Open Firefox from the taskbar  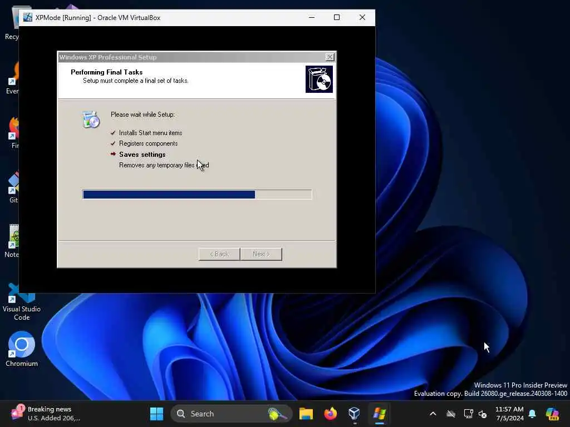click(x=331, y=414)
